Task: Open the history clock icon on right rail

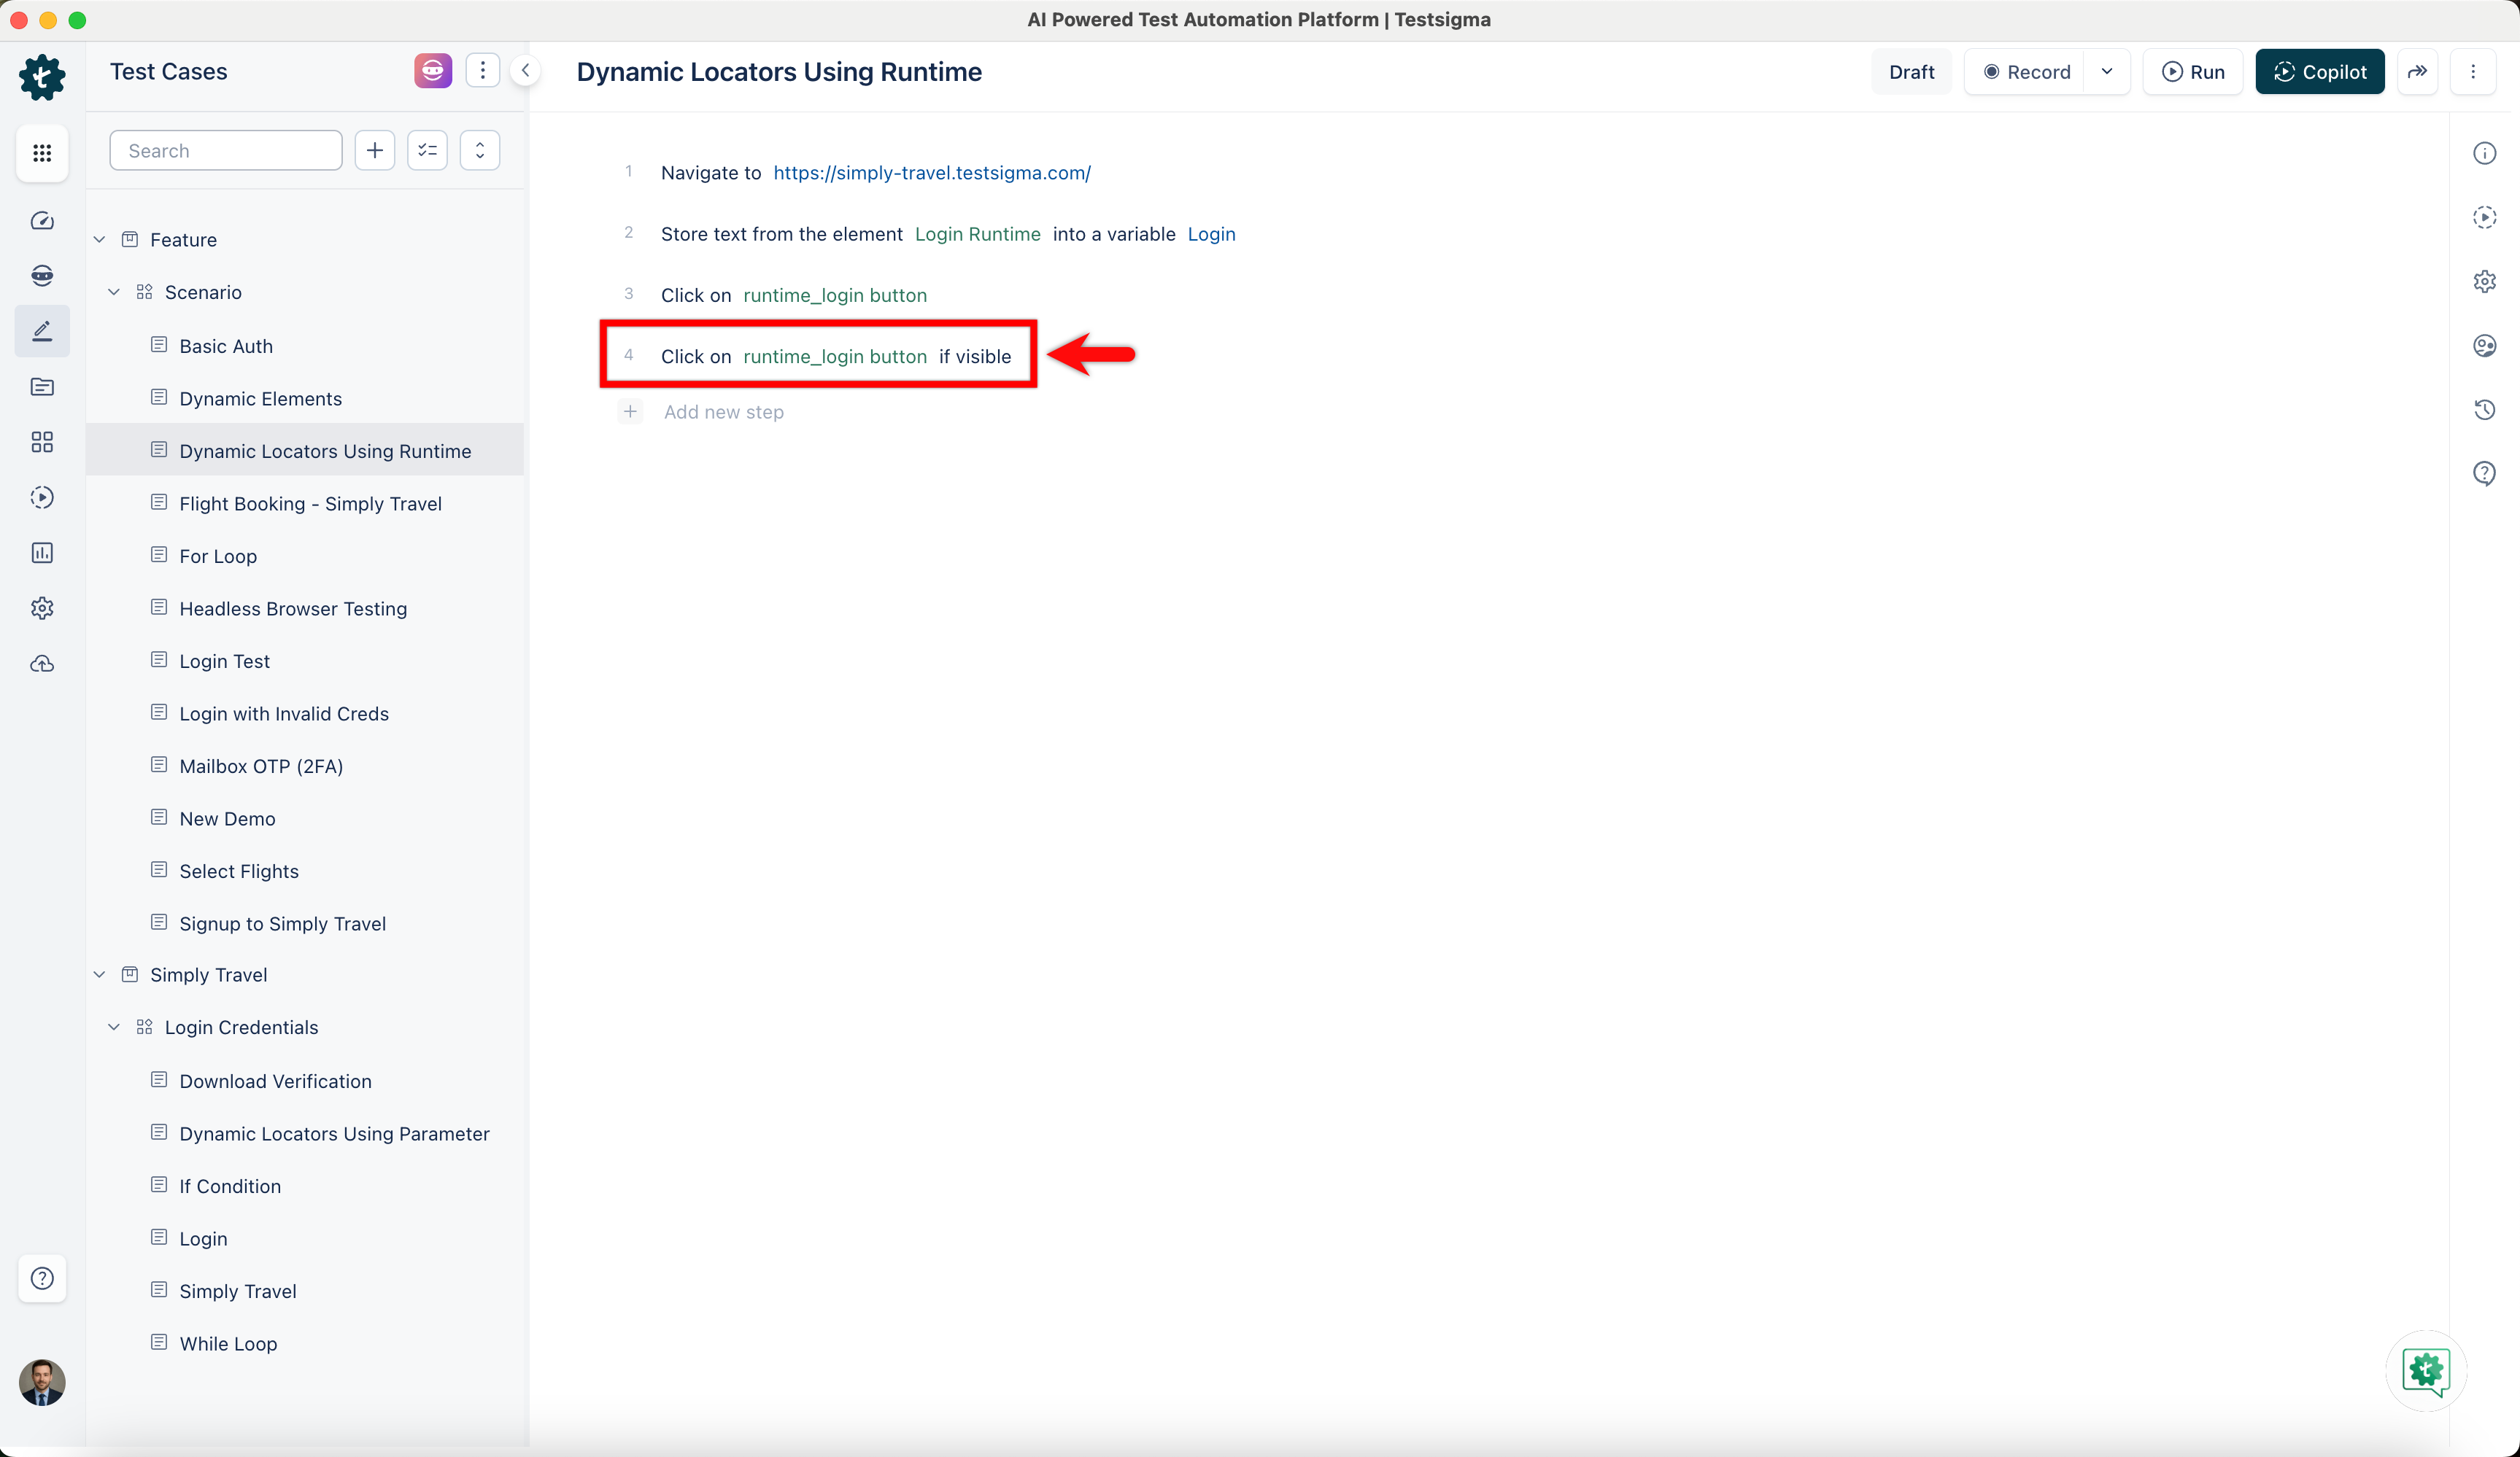Action: pyautogui.click(x=2485, y=410)
